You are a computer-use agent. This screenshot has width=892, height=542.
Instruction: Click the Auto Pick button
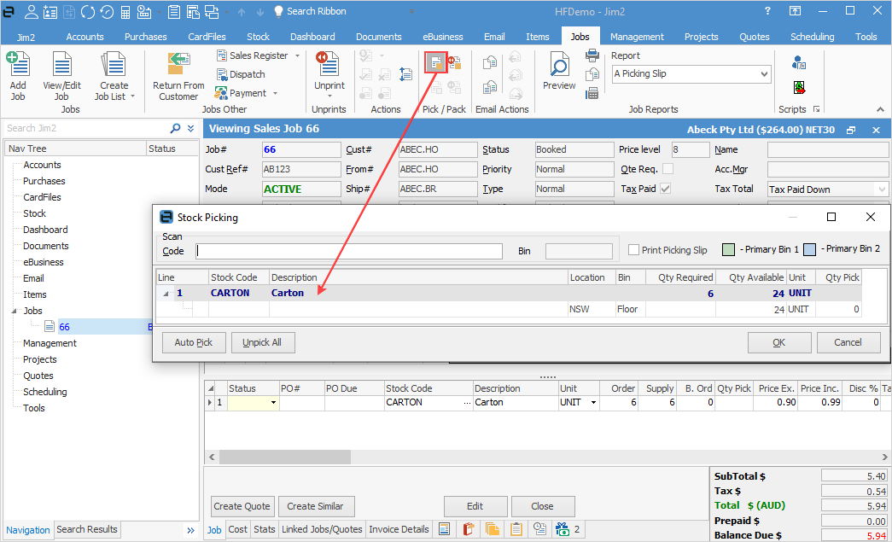click(194, 342)
